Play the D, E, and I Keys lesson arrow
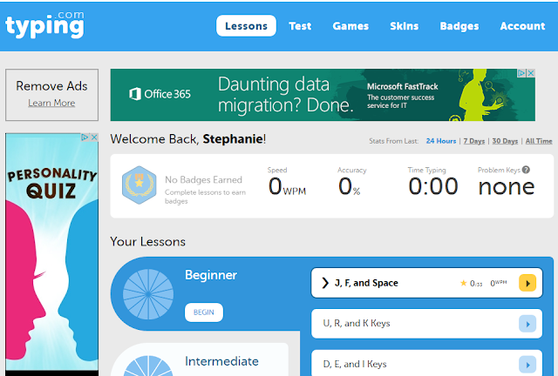The width and height of the screenshot is (558, 376). 527,365
